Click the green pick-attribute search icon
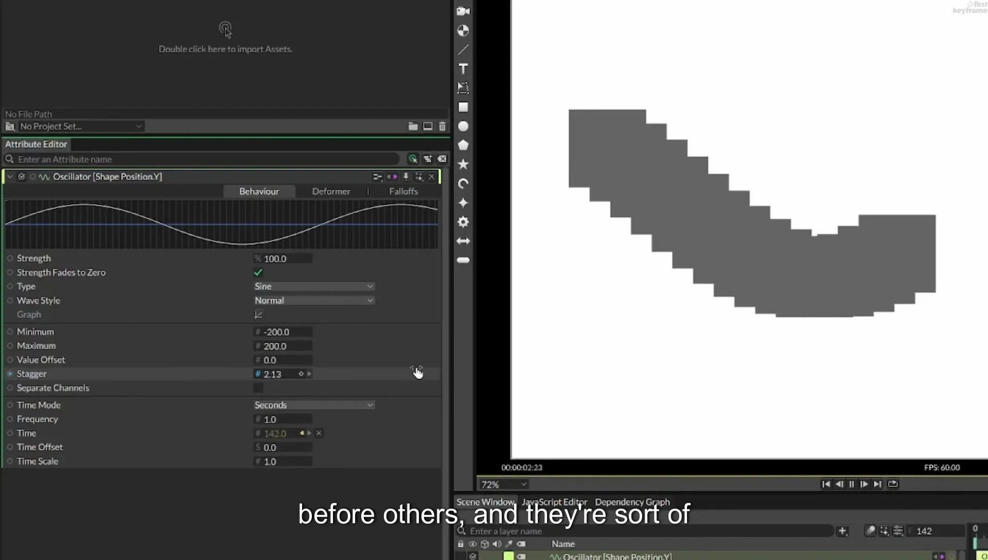Viewport: 988px width, 560px height. 413,159
